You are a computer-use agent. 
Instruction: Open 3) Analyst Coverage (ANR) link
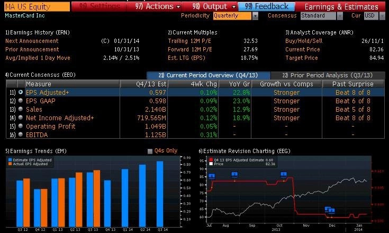pyautogui.click(x=319, y=32)
